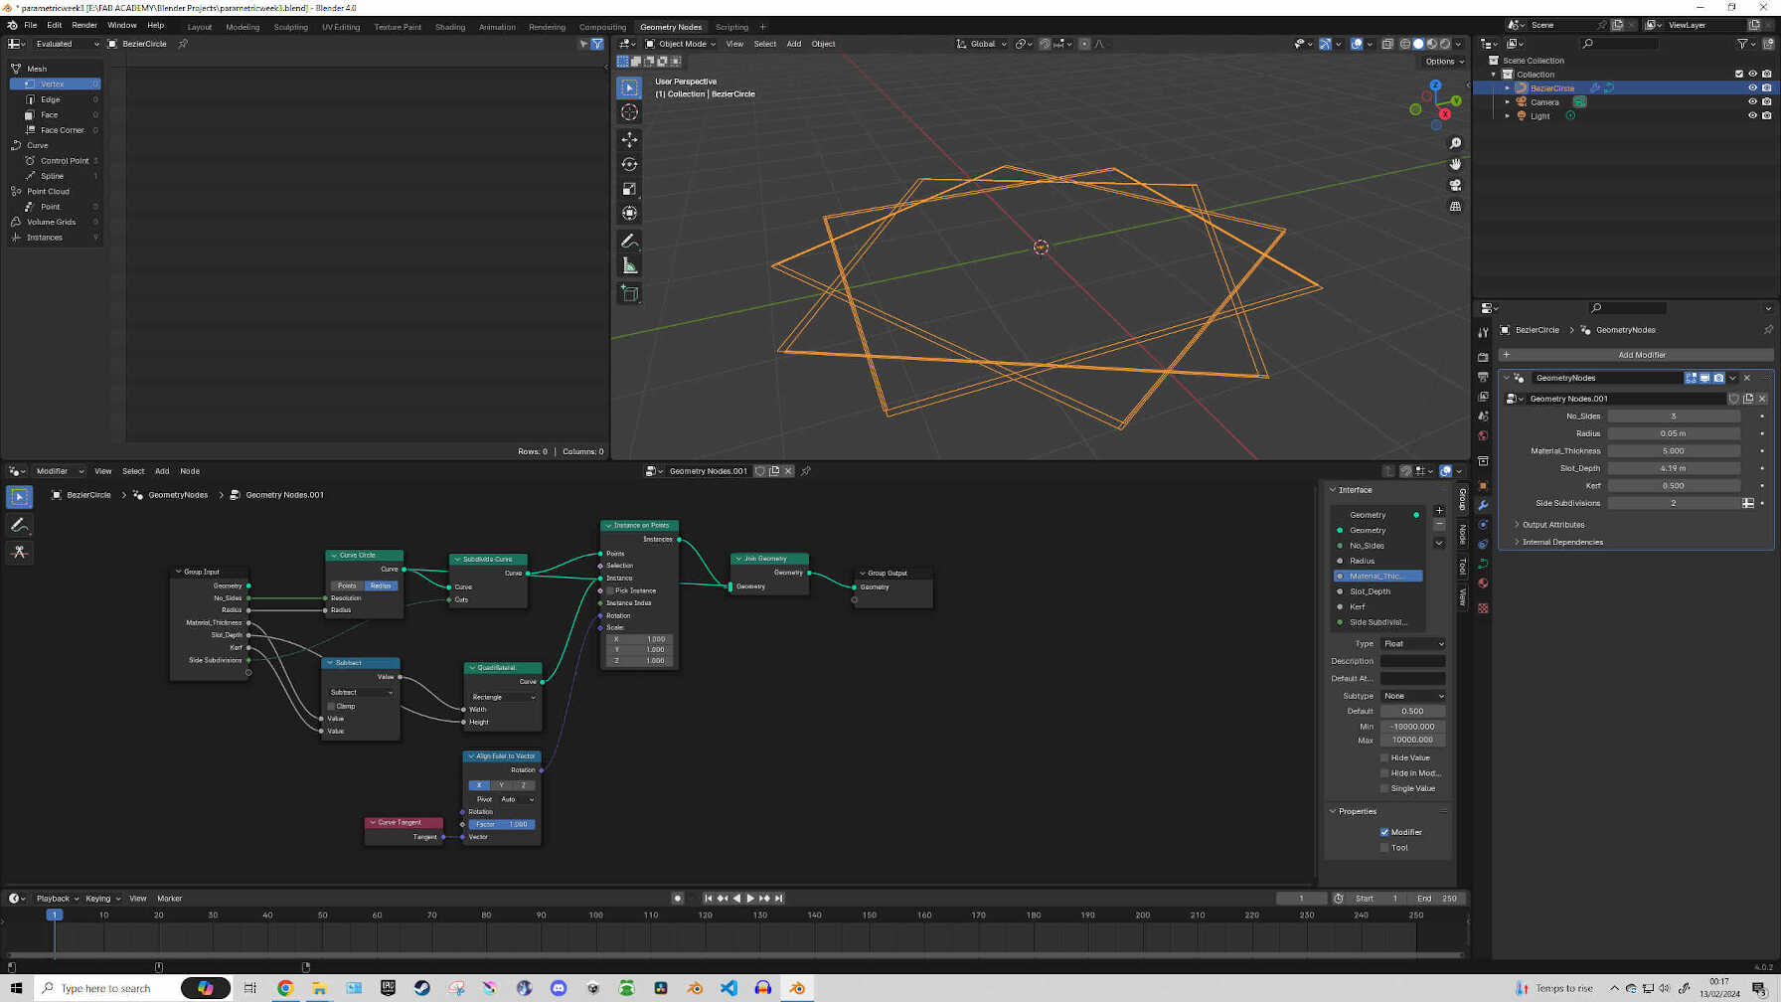Add new interface socket with plus icon
1781x1002 pixels.
click(1439, 510)
